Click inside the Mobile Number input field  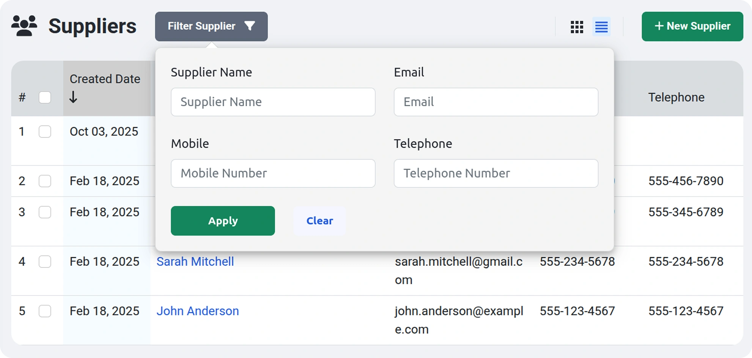273,173
